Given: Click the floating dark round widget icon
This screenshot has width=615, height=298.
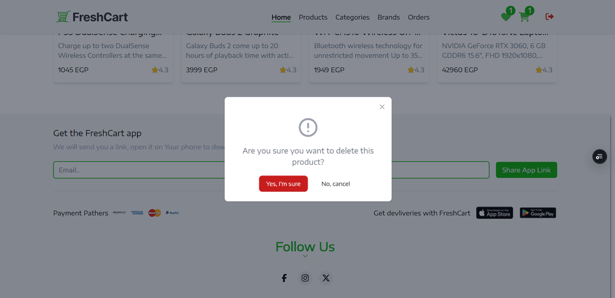Looking at the screenshot, I should point(599,157).
